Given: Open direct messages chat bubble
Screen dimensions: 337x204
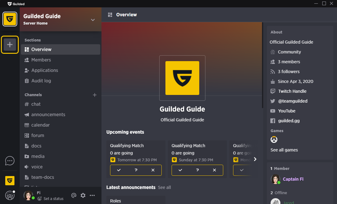Looking at the screenshot, I should point(10,161).
